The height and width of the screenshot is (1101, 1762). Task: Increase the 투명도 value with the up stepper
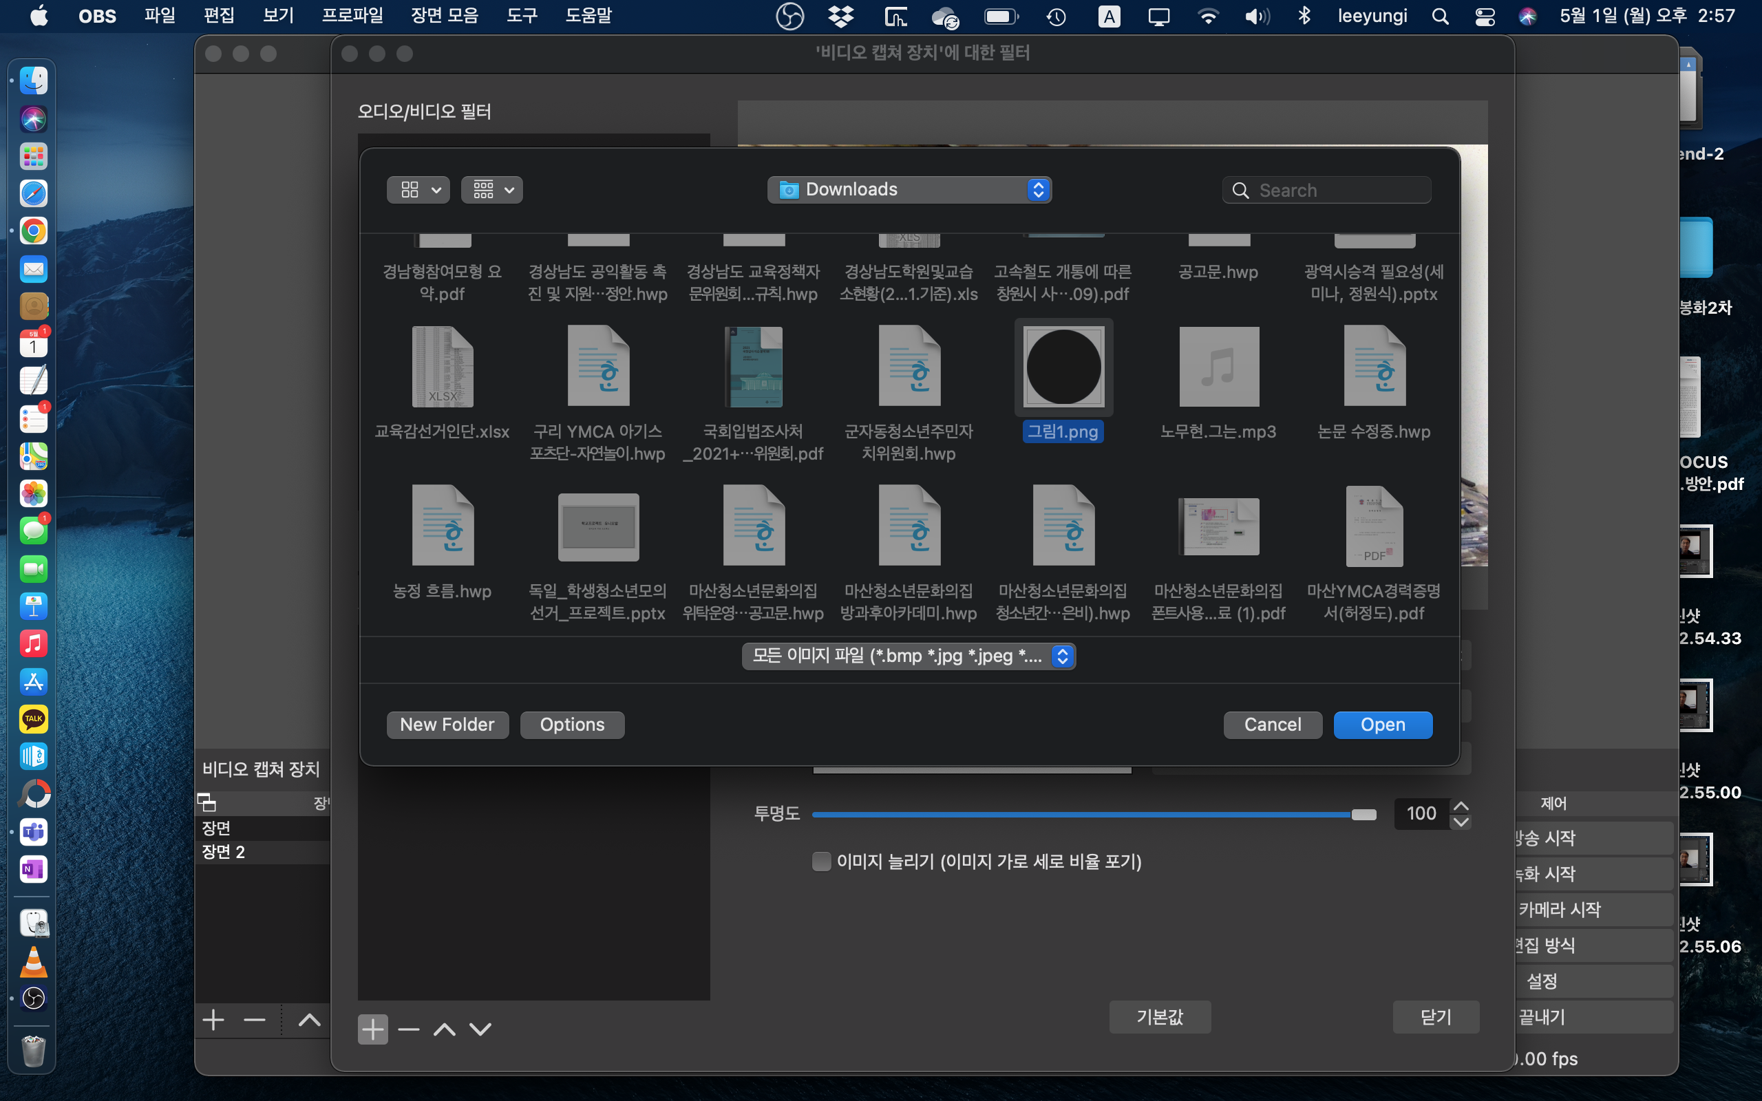tap(1461, 805)
